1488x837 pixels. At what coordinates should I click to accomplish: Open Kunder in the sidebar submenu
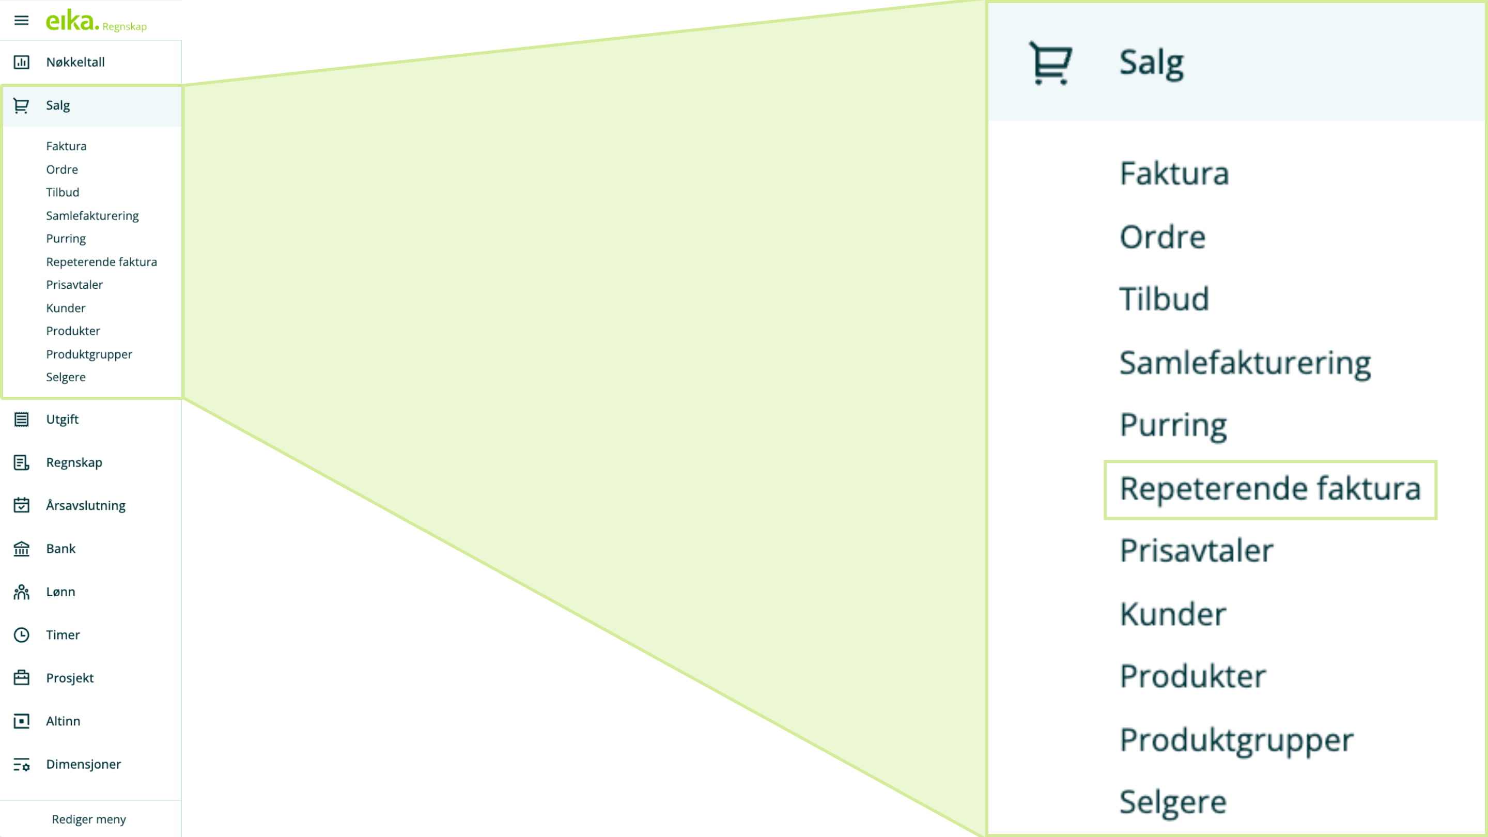[x=66, y=308]
